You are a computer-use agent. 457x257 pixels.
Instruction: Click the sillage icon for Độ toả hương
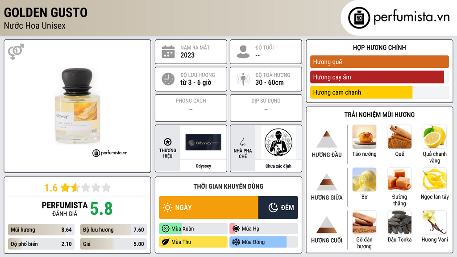pyautogui.click(x=243, y=79)
